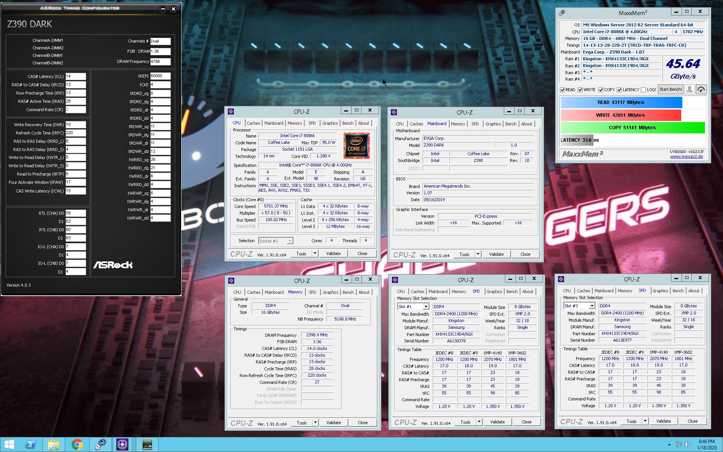Click the Intel Core i7 logo in CPU-Z
This screenshot has height=452, width=723.
[356, 145]
